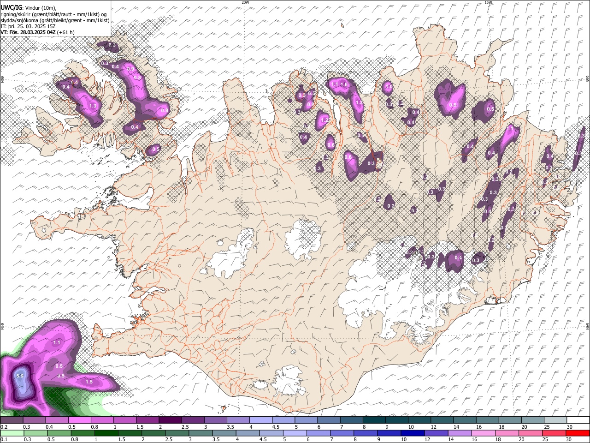Click the 'slydda/snjókoma (grátt/bleikt/grænt - mm/1klst)' line
The width and height of the screenshot is (590, 443).
coord(55,20)
